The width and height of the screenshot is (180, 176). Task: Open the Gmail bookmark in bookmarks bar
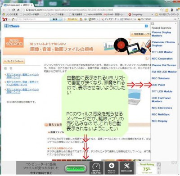tap(113, 14)
